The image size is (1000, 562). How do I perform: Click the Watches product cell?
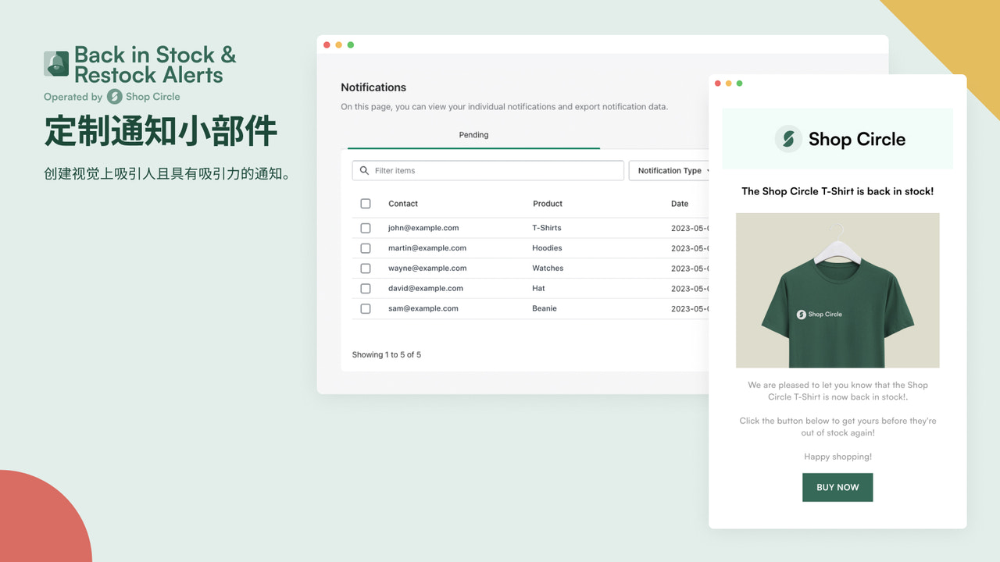tap(548, 269)
